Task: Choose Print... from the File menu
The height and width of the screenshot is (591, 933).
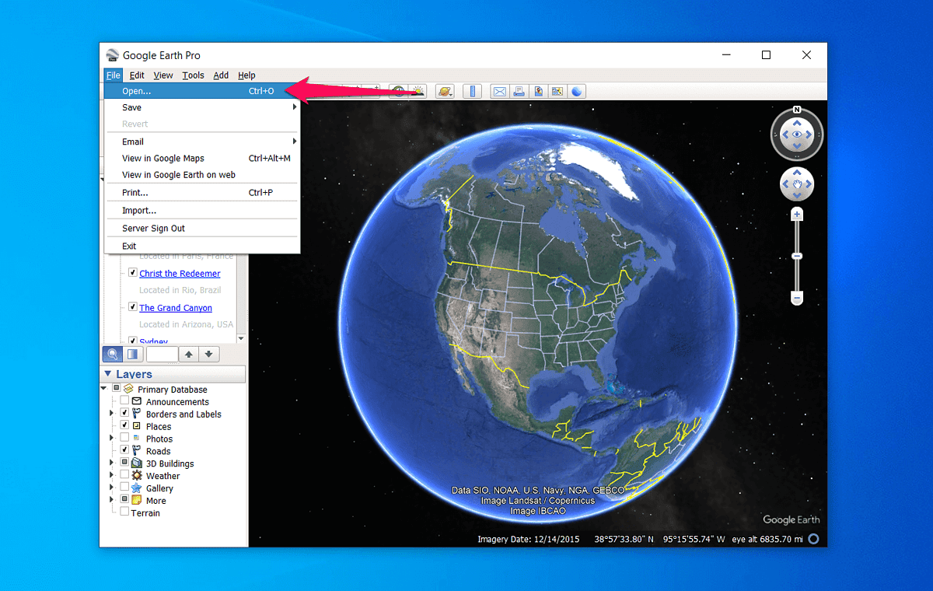Action: pyautogui.click(x=202, y=192)
